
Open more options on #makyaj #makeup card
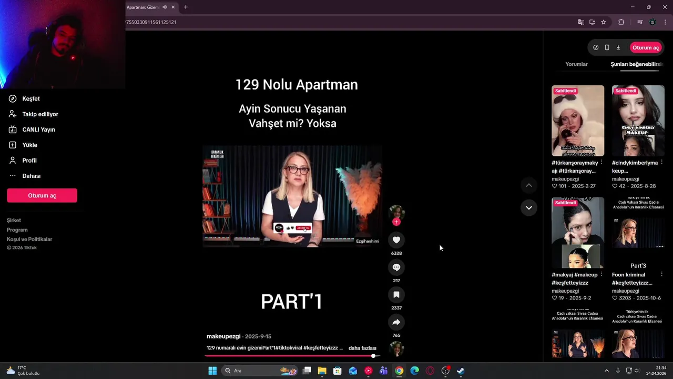[x=601, y=274]
